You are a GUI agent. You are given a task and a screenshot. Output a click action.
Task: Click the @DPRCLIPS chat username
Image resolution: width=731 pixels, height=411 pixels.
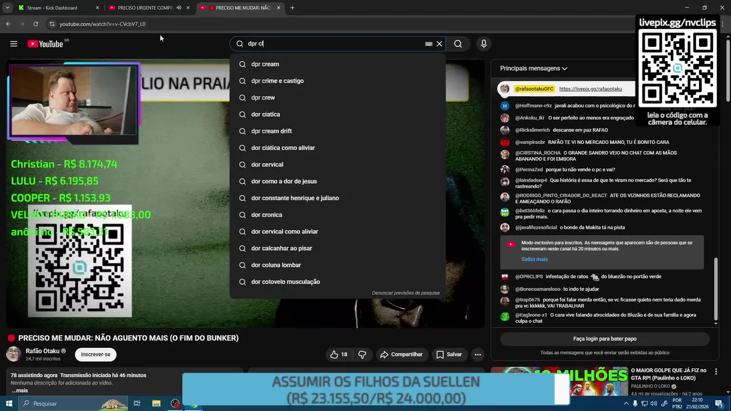coord(529,277)
